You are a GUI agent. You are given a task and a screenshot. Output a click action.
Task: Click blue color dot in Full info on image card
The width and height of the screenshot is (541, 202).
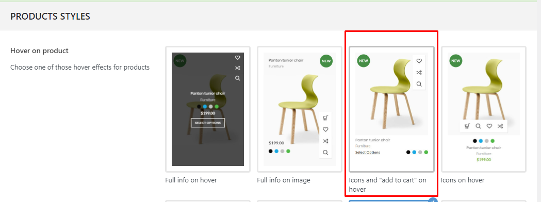pyautogui.click(x=276, y=151)
